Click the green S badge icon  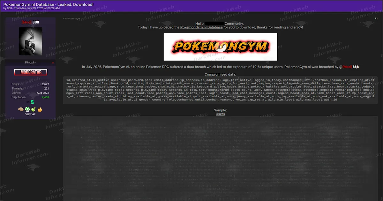tap(32, 102)
